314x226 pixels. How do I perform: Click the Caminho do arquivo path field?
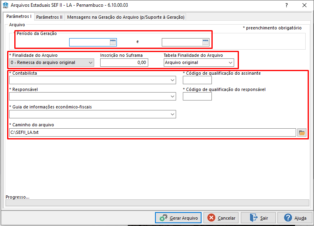[153, 133]
